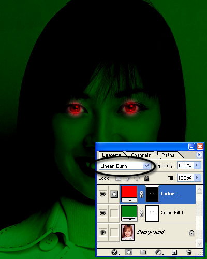207x259 pixels.
Task: Switch to the Channels tab
Action: click(x=141, y=155)
